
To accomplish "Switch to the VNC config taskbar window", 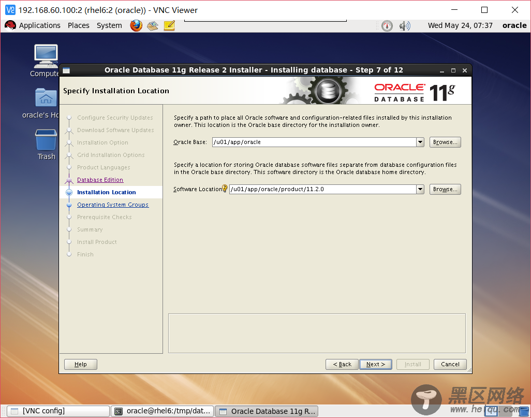I will (58, 411).
